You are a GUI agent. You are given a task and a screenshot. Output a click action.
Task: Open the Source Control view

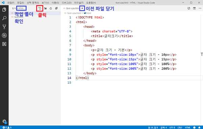click(4, 27)
